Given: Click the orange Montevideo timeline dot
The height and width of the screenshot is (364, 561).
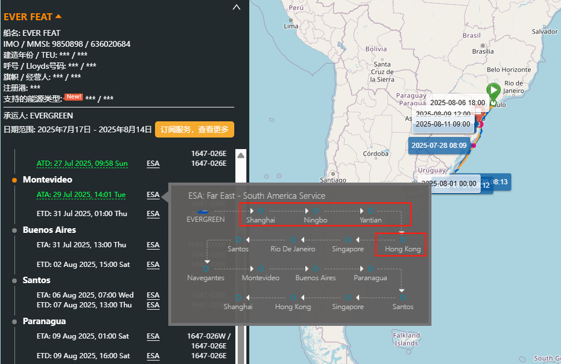Looking at the screenshot, I should click(x=14, y=180).
